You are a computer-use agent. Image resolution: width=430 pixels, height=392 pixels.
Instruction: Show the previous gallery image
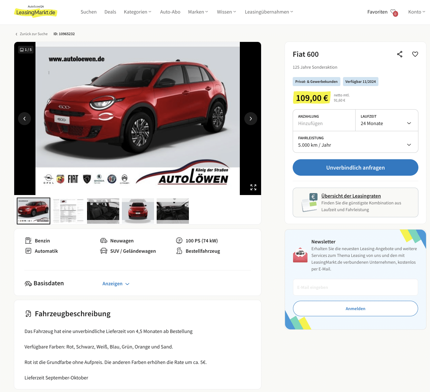(x=24, y=119)
